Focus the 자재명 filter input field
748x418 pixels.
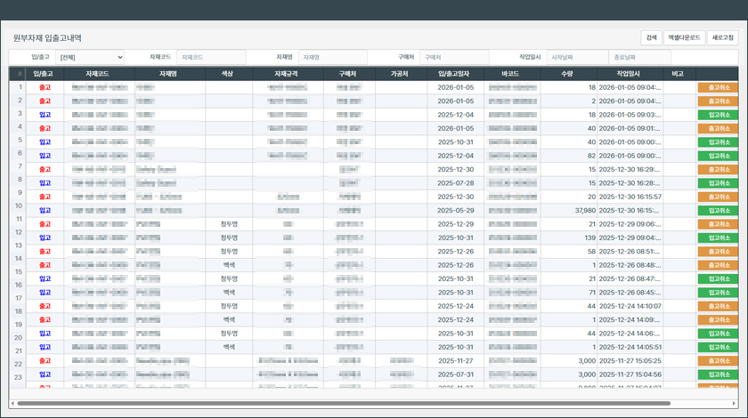(x=331, y=57)
